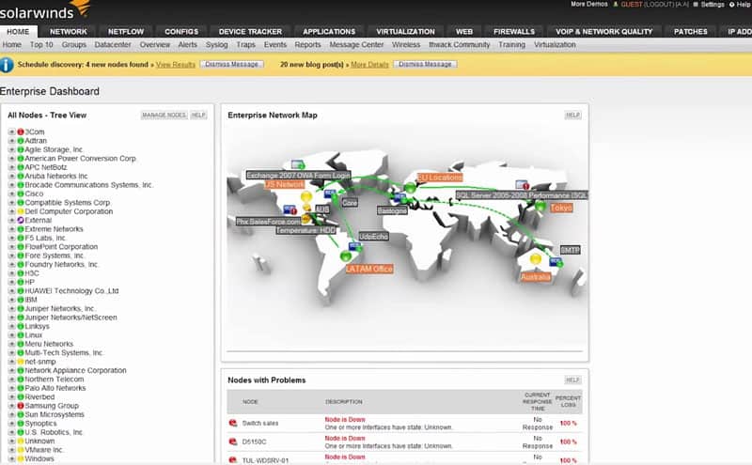The height and width of the screenshot is (465, 752).
Task: Click the MANAGE NODES button
Action: [164, 115]
